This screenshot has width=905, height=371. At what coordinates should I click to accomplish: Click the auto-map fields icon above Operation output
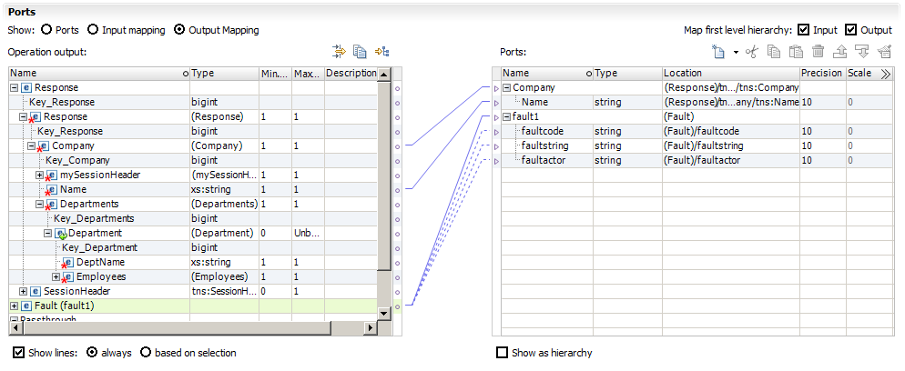340,53
